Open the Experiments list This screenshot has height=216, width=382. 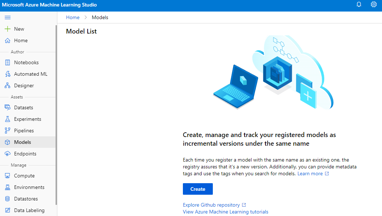[x=27, y=119]
